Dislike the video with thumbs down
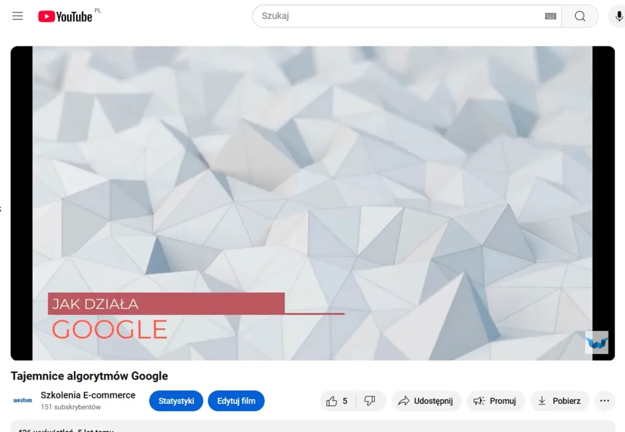The width and height of the screenshot is (625, 432). [x=370, y=401]
